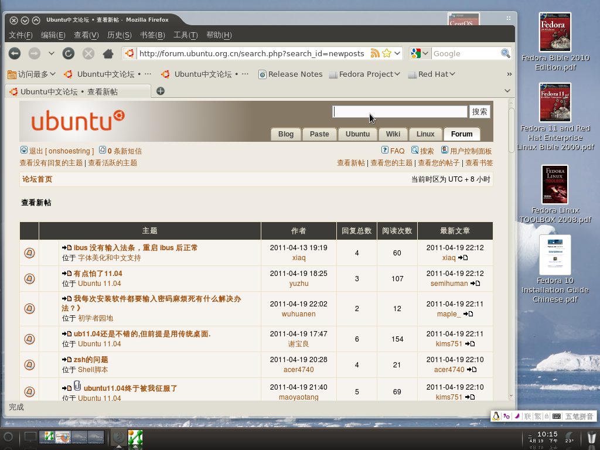
Task: Show more bookmarks with the » chevron
Action: (x=509, y=74)
